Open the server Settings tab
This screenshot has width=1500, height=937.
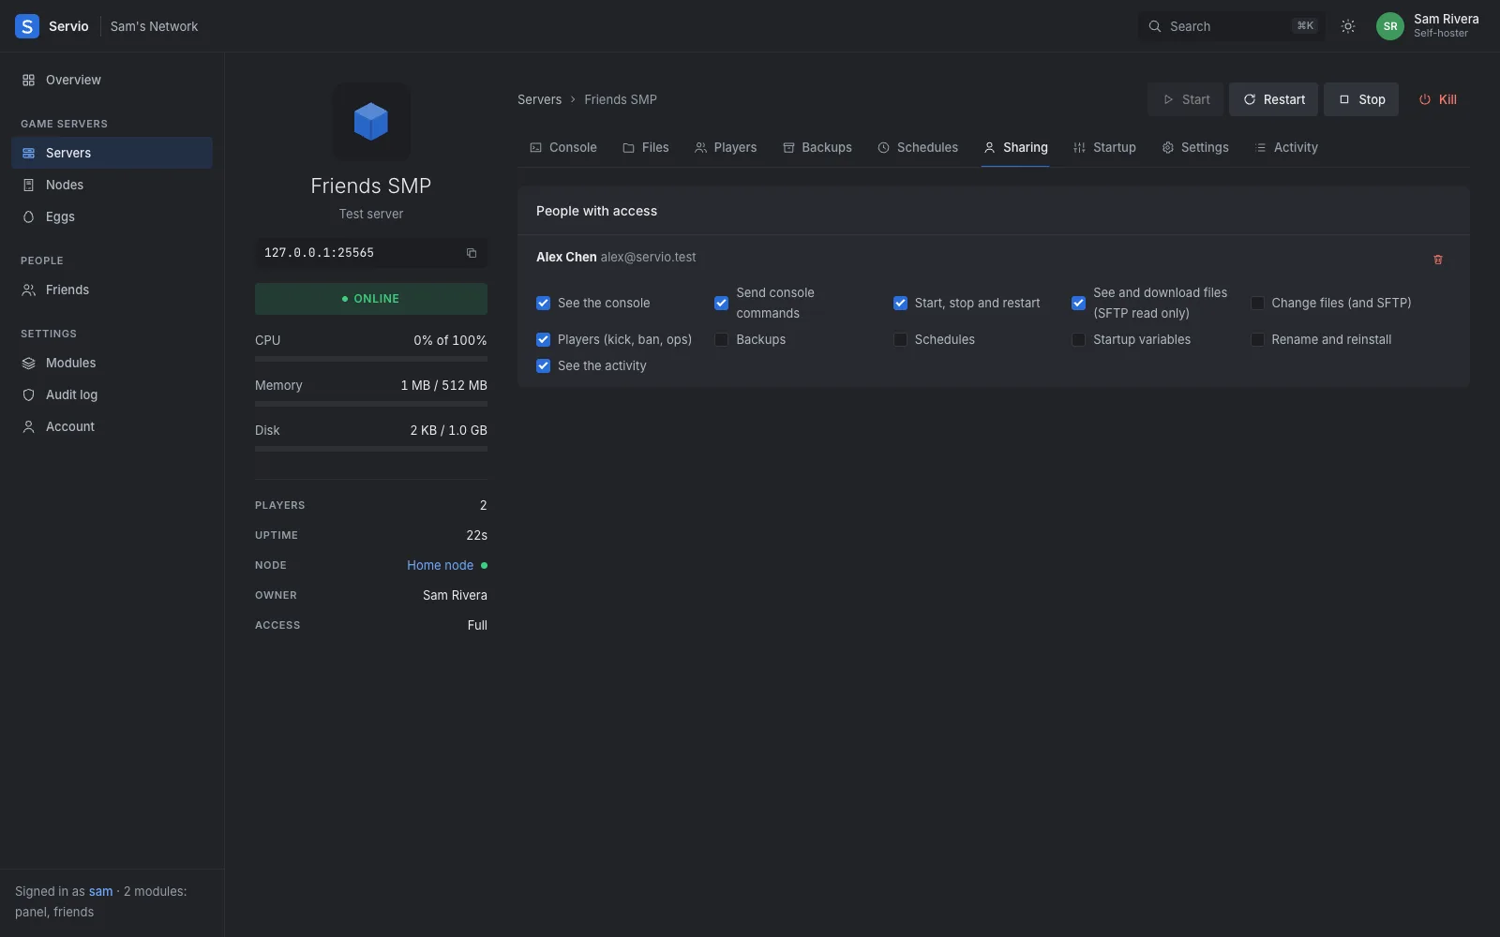point(1195,147)
